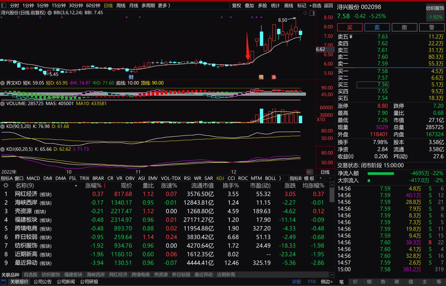Collapse the VOLUME indicator panel arrow
The width and height of the screenshot is (446, 286).
pos(2,104)
